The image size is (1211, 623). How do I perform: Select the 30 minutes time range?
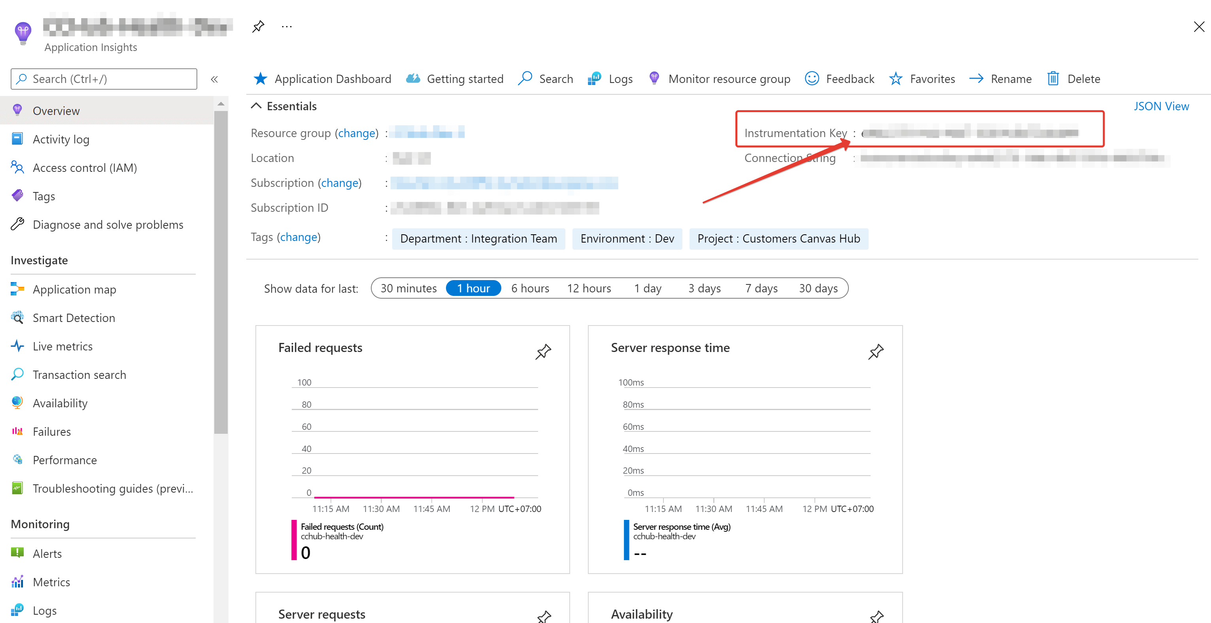pyautogui.click(x=408, y=288)
